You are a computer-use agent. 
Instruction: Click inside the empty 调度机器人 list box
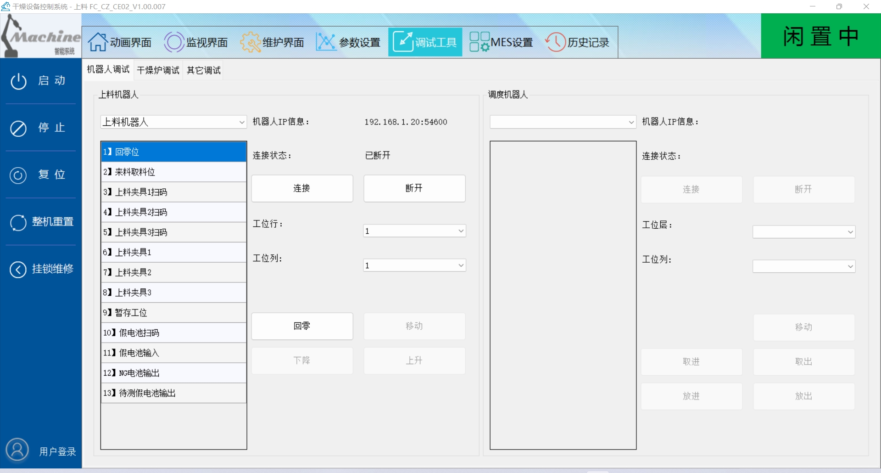point(563,295)
